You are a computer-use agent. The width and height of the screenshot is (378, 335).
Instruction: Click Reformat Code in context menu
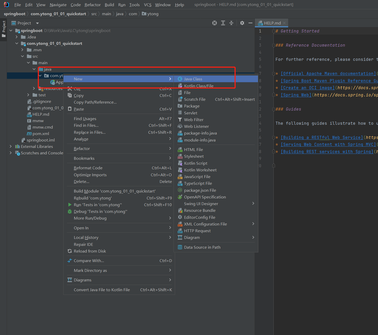click(x=119, y=168)
